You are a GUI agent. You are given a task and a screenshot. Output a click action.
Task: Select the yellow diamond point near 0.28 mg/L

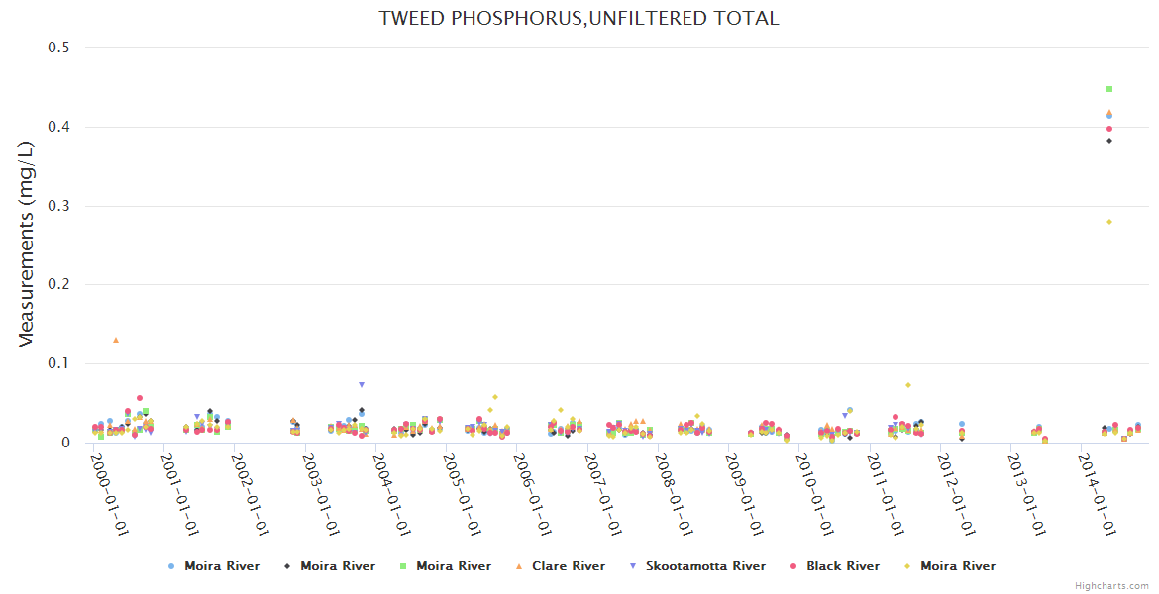point(1109,222)
